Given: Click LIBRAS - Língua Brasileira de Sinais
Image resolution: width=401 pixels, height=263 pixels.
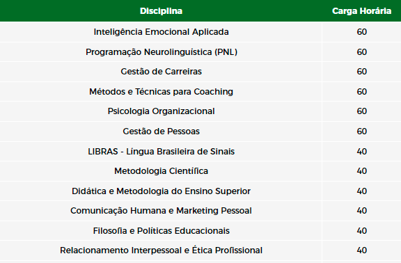Looking at the screenshot, I should [161, 151].
